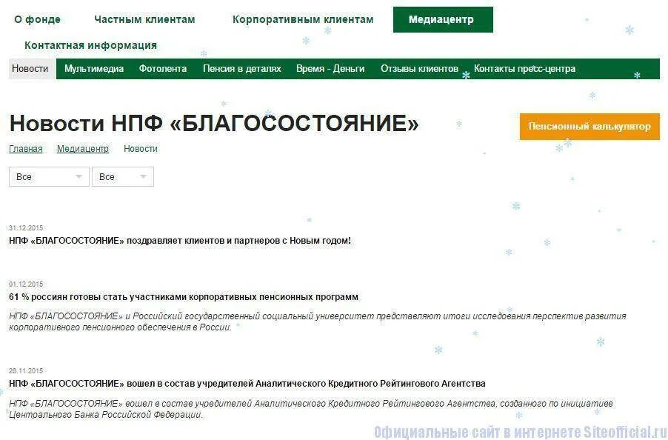Expand the first Все filter dropdown
Image resolution: width=668 pixels, height=440 pixels.
[x=48, y=176]
